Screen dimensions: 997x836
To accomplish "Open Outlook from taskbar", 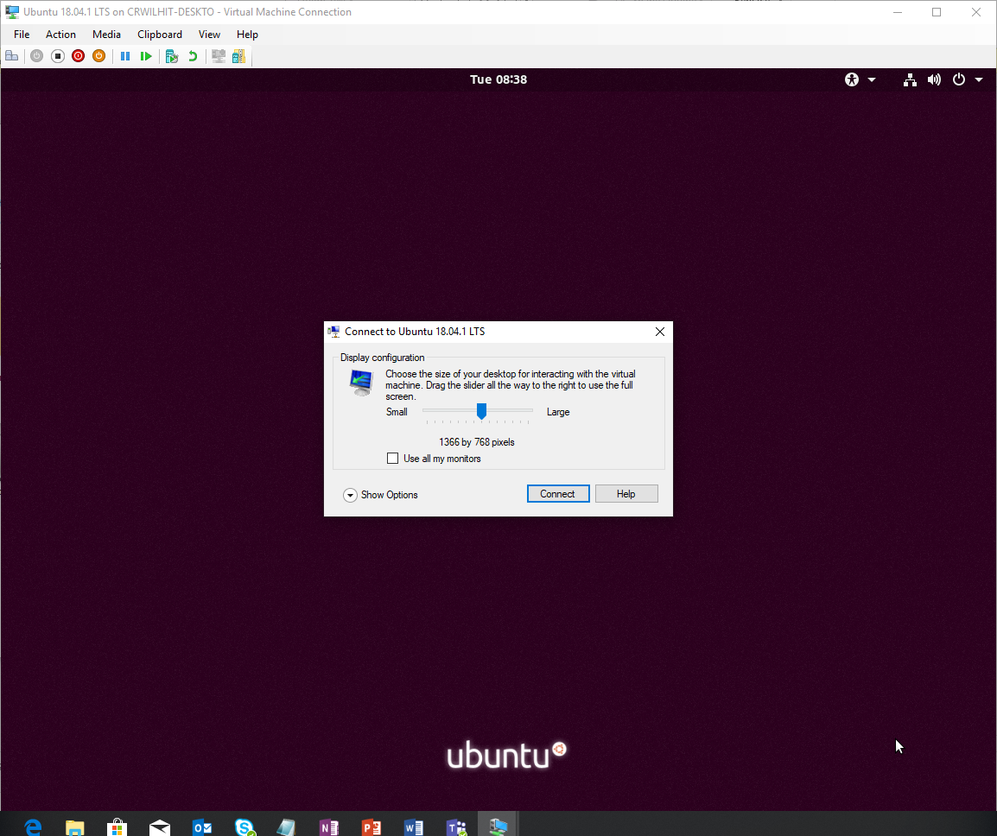I will (x=202, y=826).
